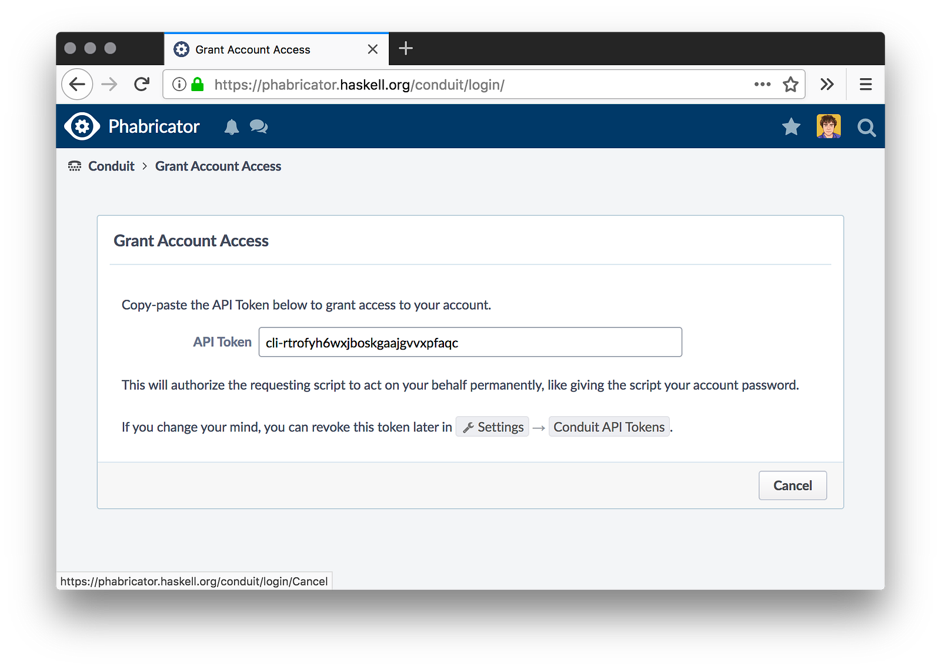941x670 pixels.
Task: Select the Grant Account Access tab
Action: 276,49
